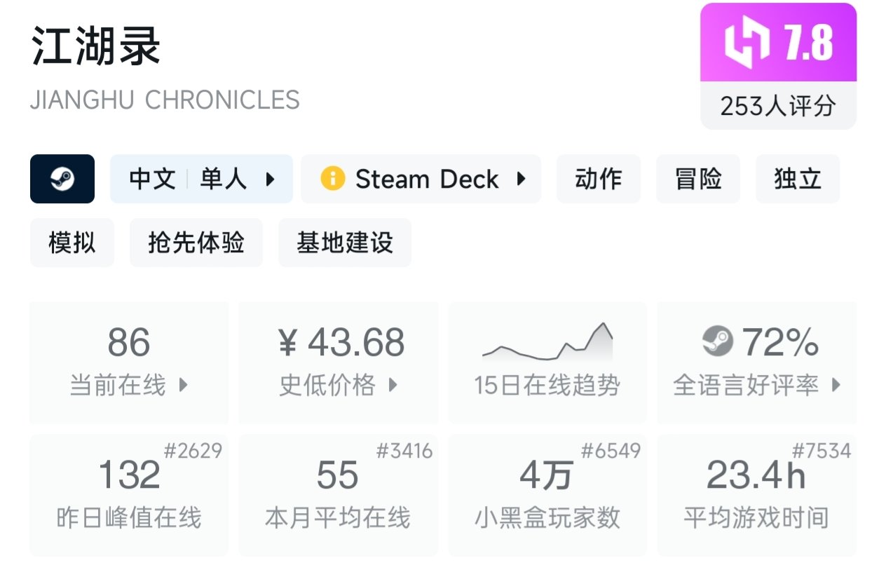Click Steam logo beside 72% rating
Screen dimensions: 886x565
point(717,342)
